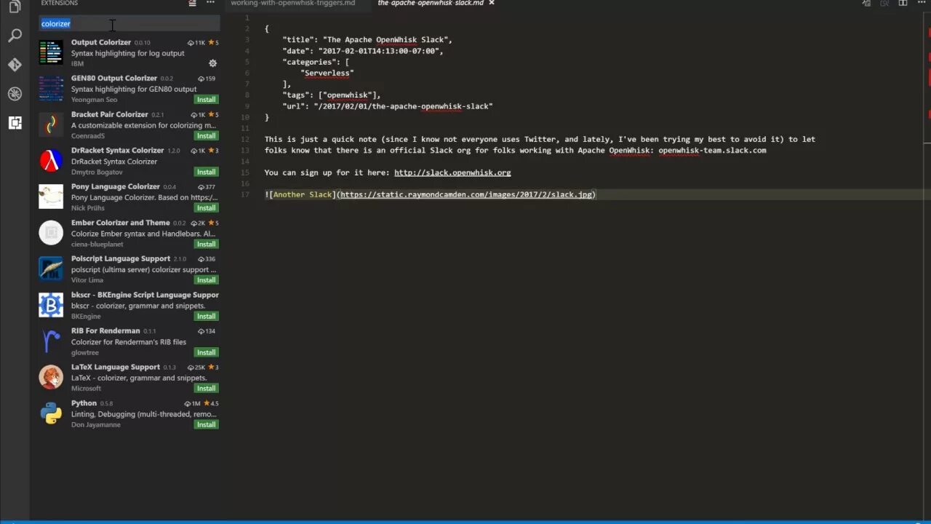The height and width of the screenshot is (524, 931).
Task: Click the "url" line in the editor
Action: pyautogui.click(x=388, y=106)
